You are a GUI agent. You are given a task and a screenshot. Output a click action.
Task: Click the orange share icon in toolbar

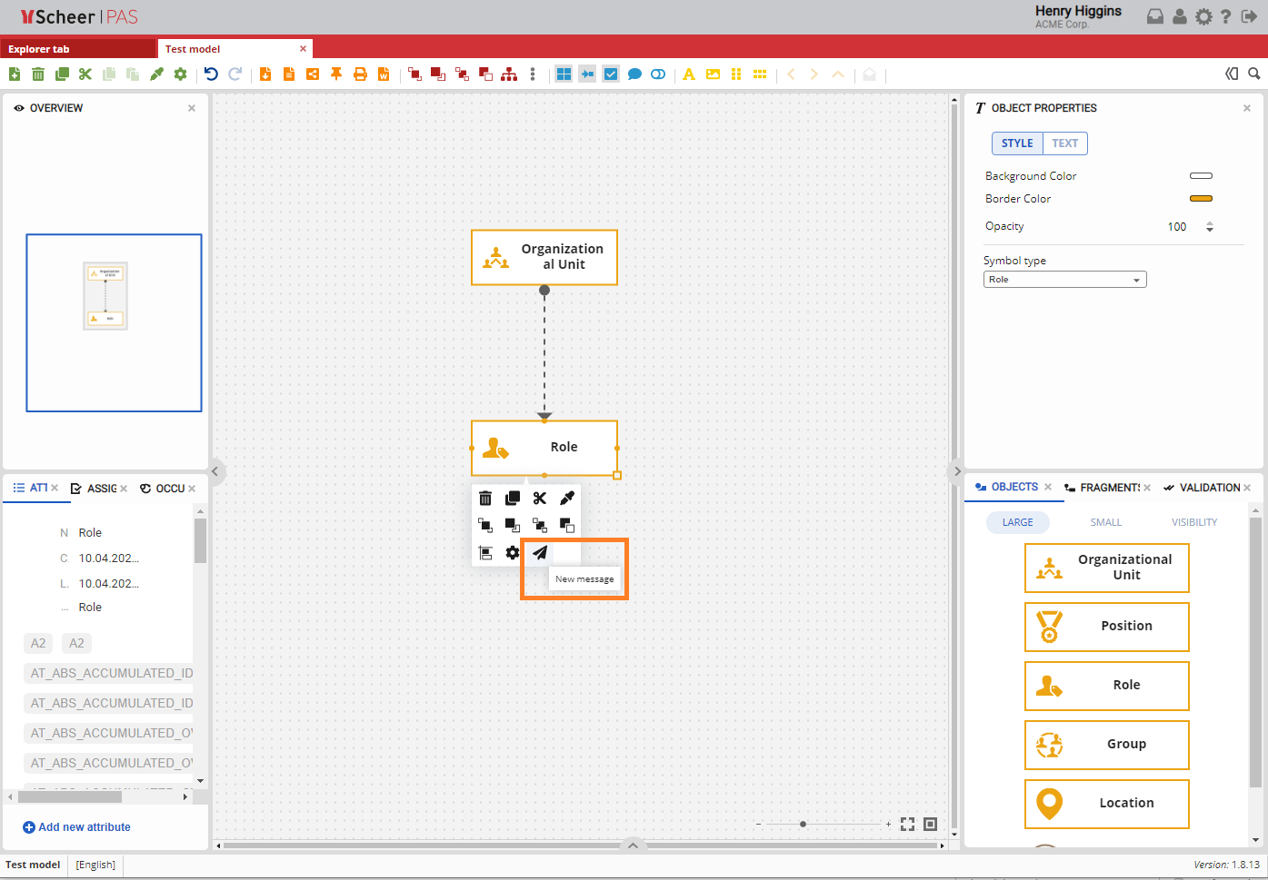tap(313, 74)
